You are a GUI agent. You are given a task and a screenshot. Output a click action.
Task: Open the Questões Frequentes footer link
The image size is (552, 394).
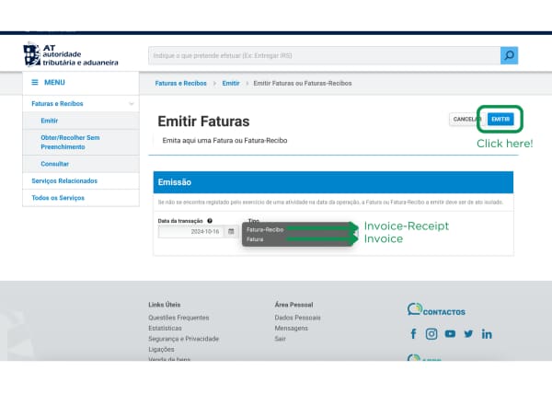pyautogui.click(x=178, y=318)
